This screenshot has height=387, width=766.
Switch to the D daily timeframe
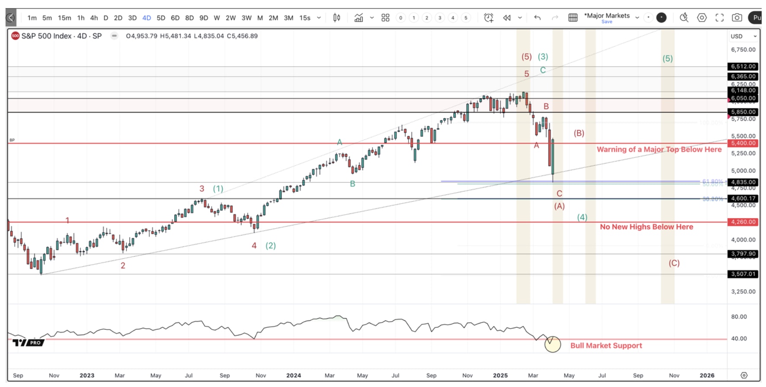pyautogui.click(x=106, y=18)
